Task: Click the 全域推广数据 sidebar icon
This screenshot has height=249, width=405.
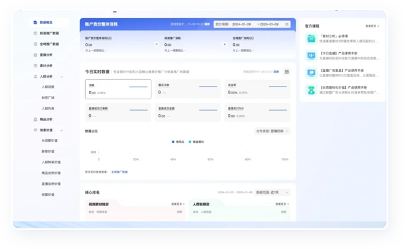Action: coord(35,44)
